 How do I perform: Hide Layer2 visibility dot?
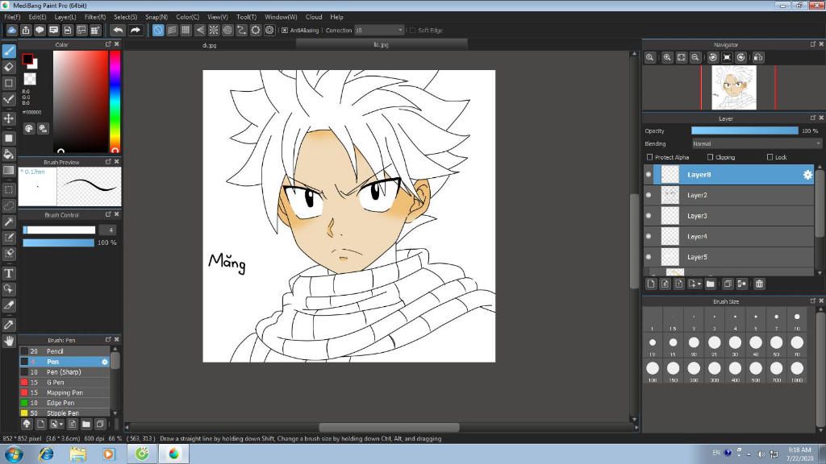pos(649,195)
